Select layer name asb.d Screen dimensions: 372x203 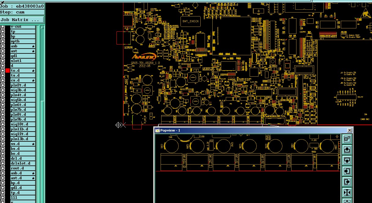coord(23,173)
